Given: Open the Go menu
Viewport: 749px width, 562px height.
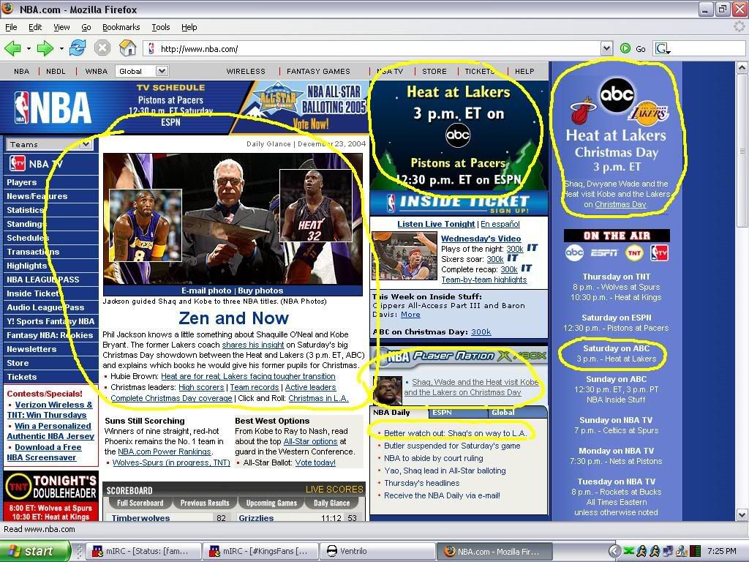Looking at the screenshot, I should click(x=86, y=27).
